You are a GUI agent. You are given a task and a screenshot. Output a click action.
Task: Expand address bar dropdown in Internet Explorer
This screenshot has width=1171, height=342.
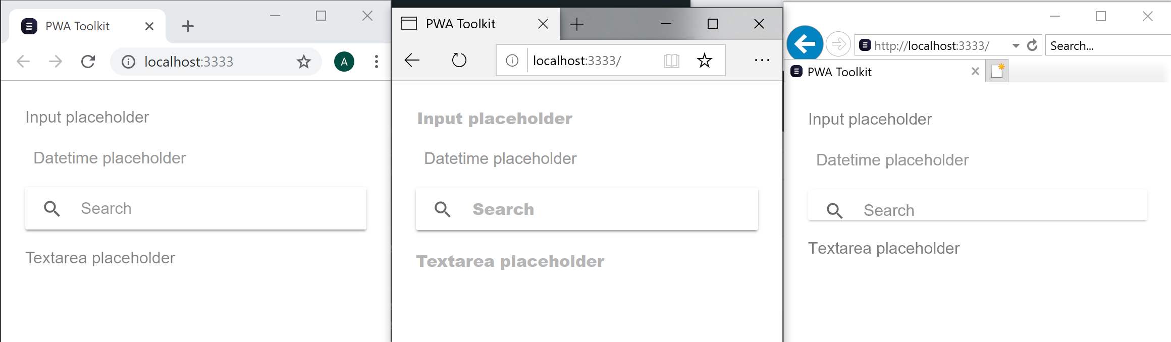(1016, 46)
